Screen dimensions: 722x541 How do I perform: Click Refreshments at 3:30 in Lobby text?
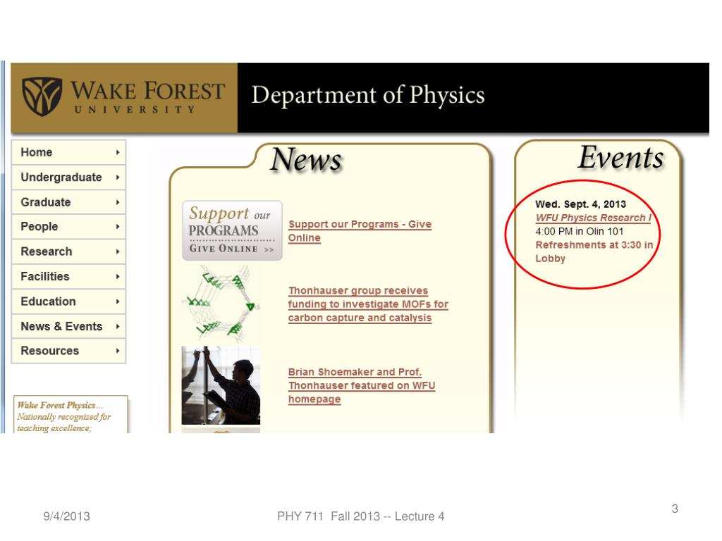pyautogui.click(x=594, y=251)
